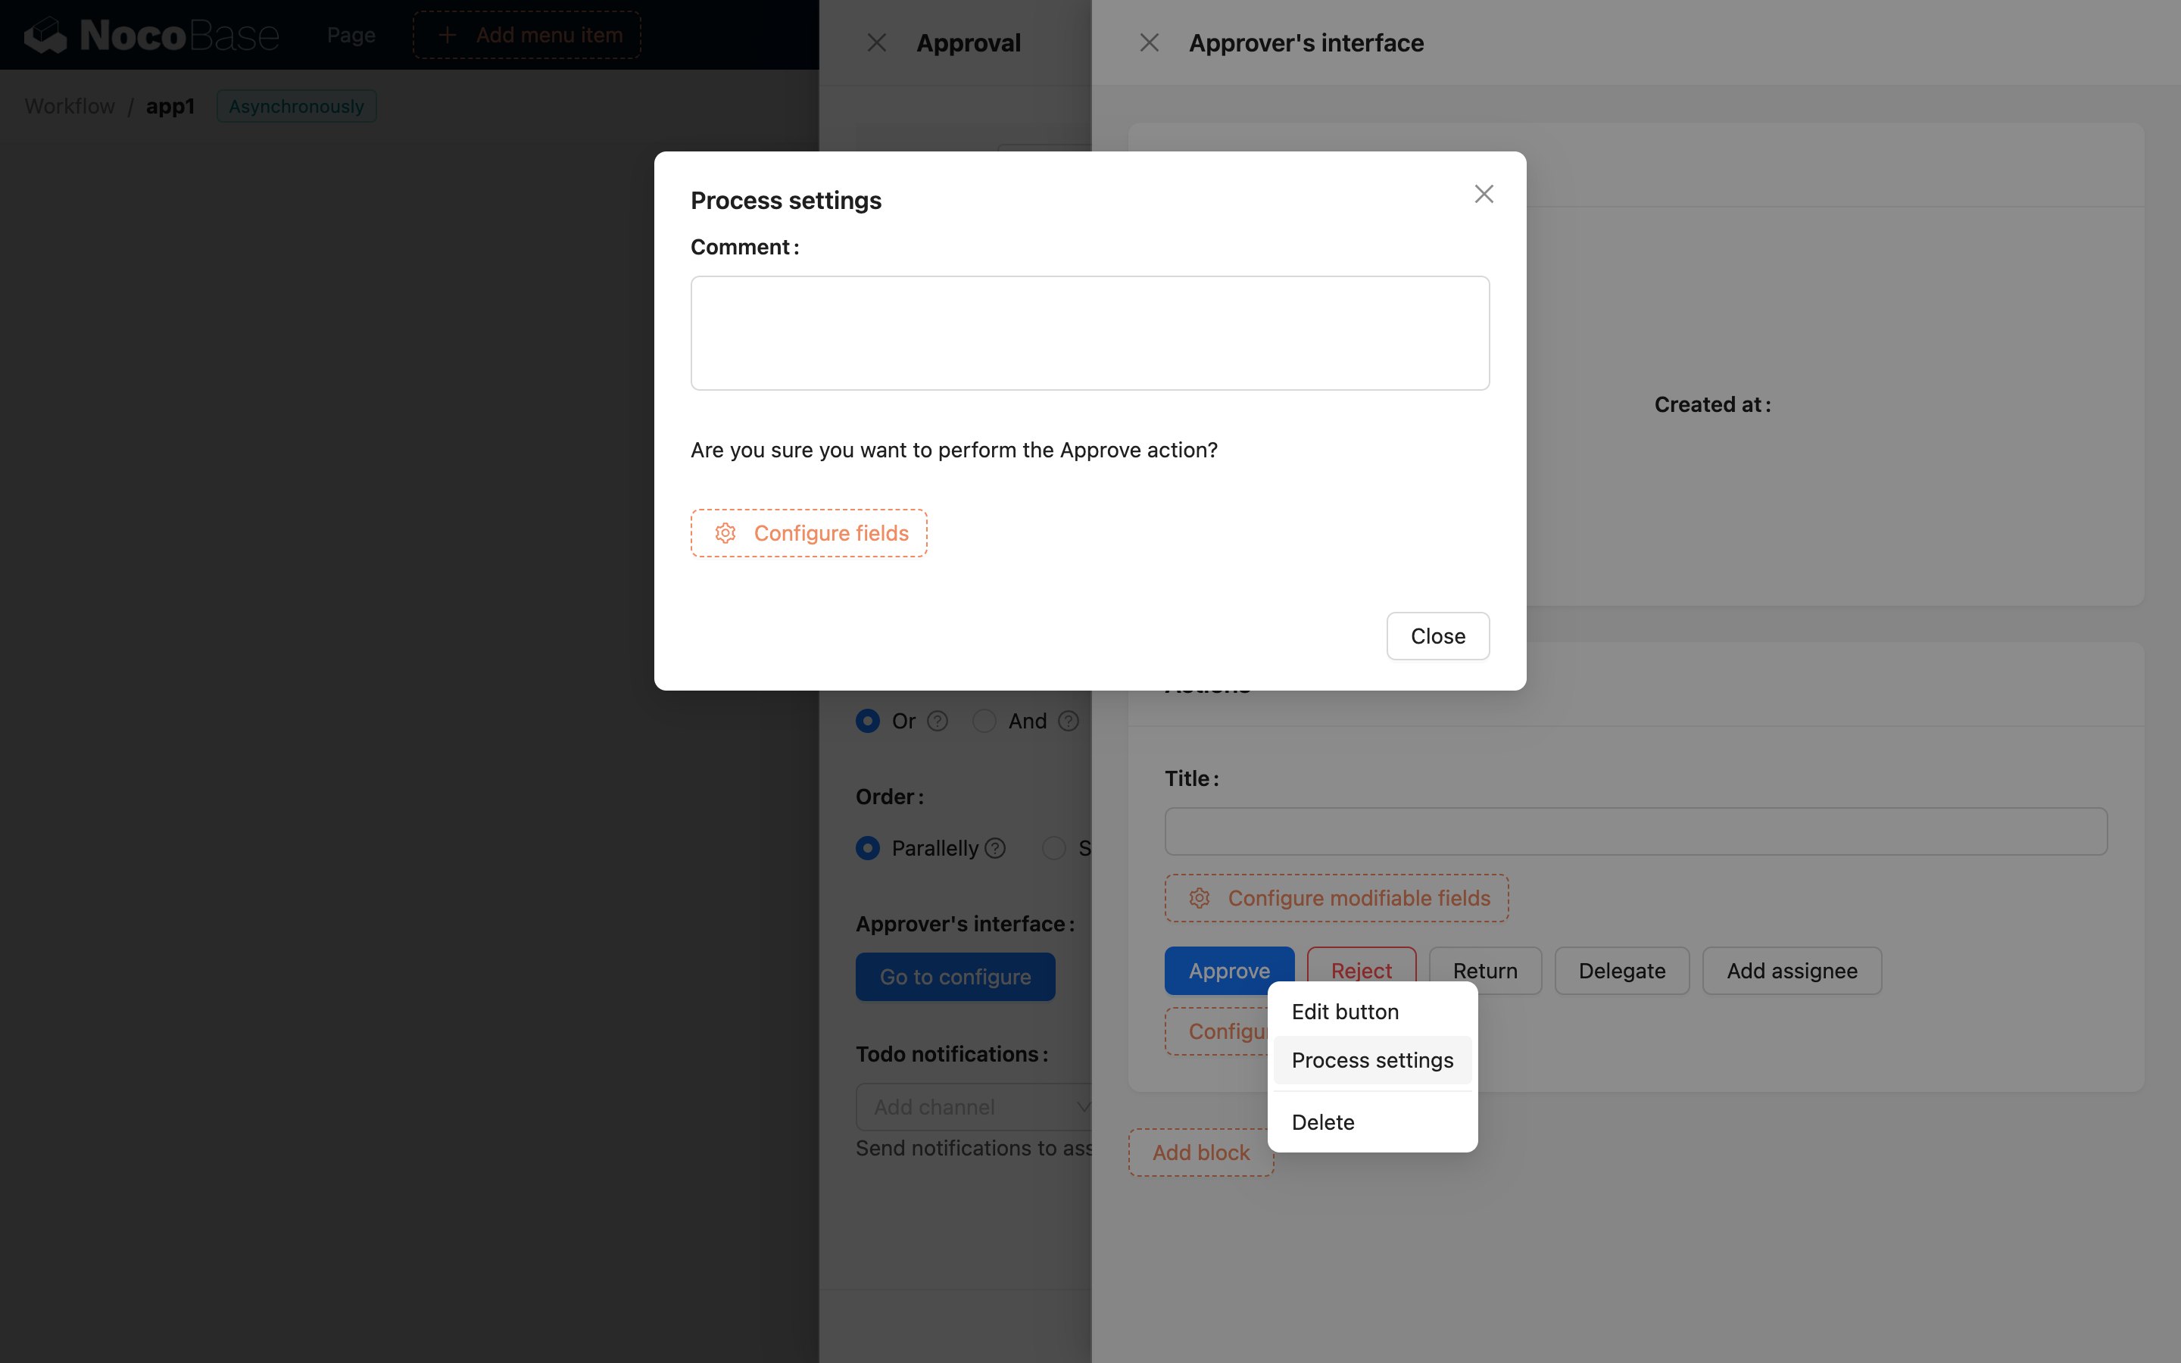Close the Approver's interface panel
2181x1363 pixels.
[x=1149, y=42]
